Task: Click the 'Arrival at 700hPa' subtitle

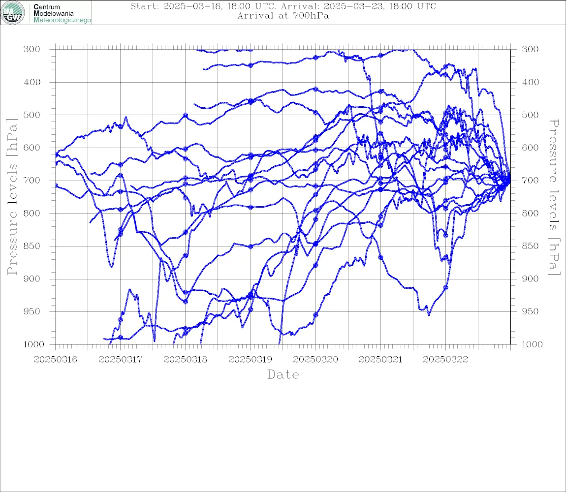Action: 283,16
